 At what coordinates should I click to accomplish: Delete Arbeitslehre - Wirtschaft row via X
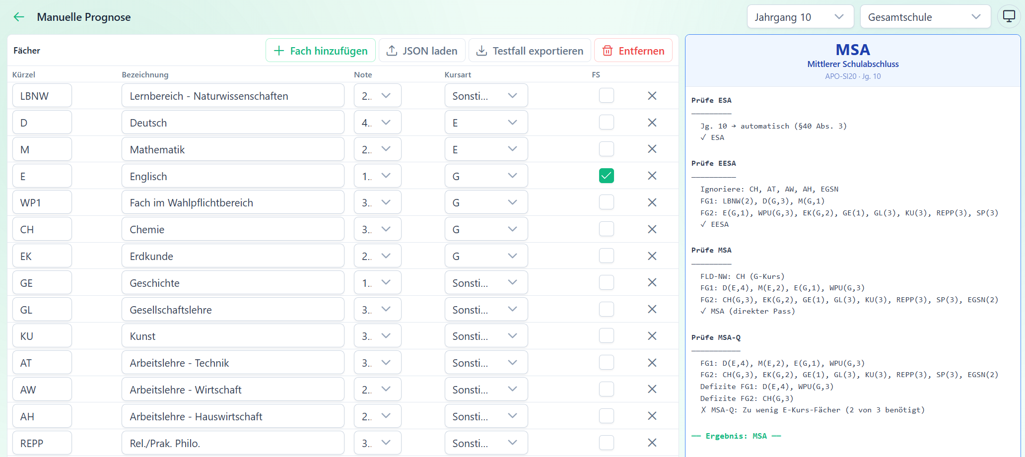(652, 389)
